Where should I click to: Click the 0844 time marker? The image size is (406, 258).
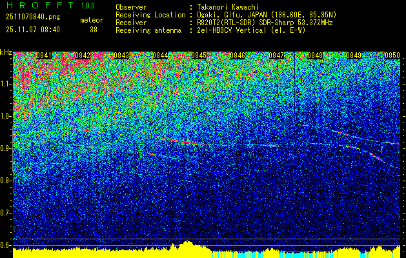point(160,55)
